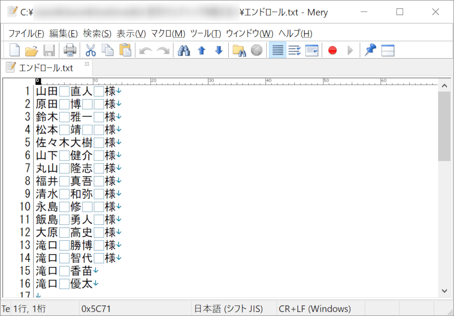Switch to the エンドロール.txt tab
Image resolution: width=454 pixels, height=316 pixels.
(44, 69)
